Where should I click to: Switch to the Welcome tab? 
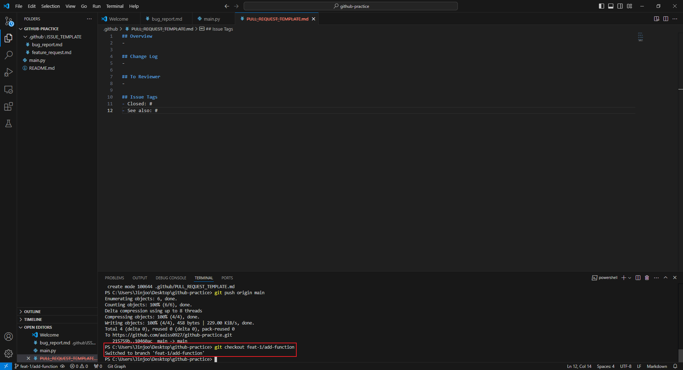118,19
